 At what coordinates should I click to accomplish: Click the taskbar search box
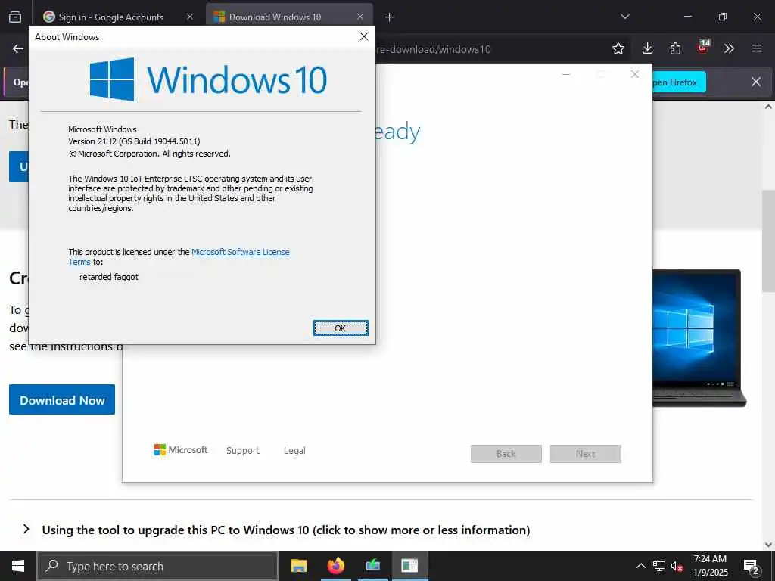click(x=157, y=566)
